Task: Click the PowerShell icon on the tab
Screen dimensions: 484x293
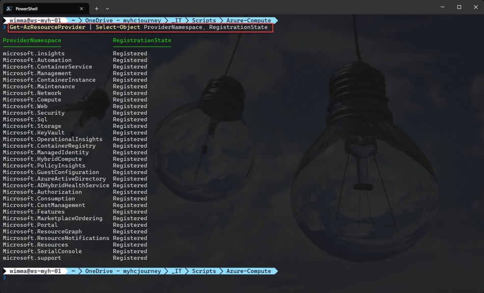Action: [x=9, y=8]
